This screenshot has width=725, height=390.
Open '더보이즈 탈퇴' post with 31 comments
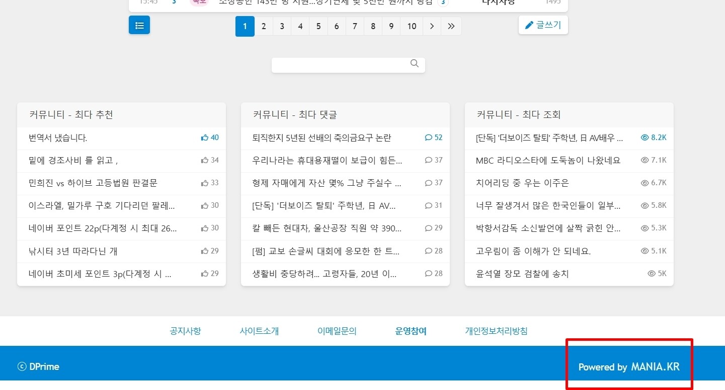tap(324, 205)
